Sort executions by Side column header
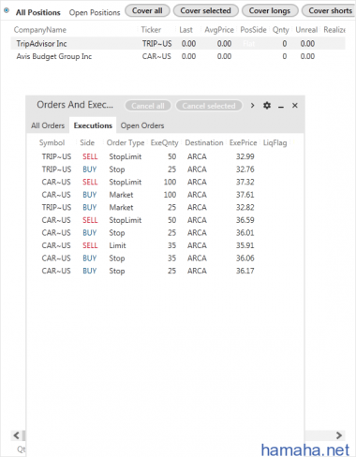The height and width of the screenshot is (457, 356). click(x=87, y=142)
